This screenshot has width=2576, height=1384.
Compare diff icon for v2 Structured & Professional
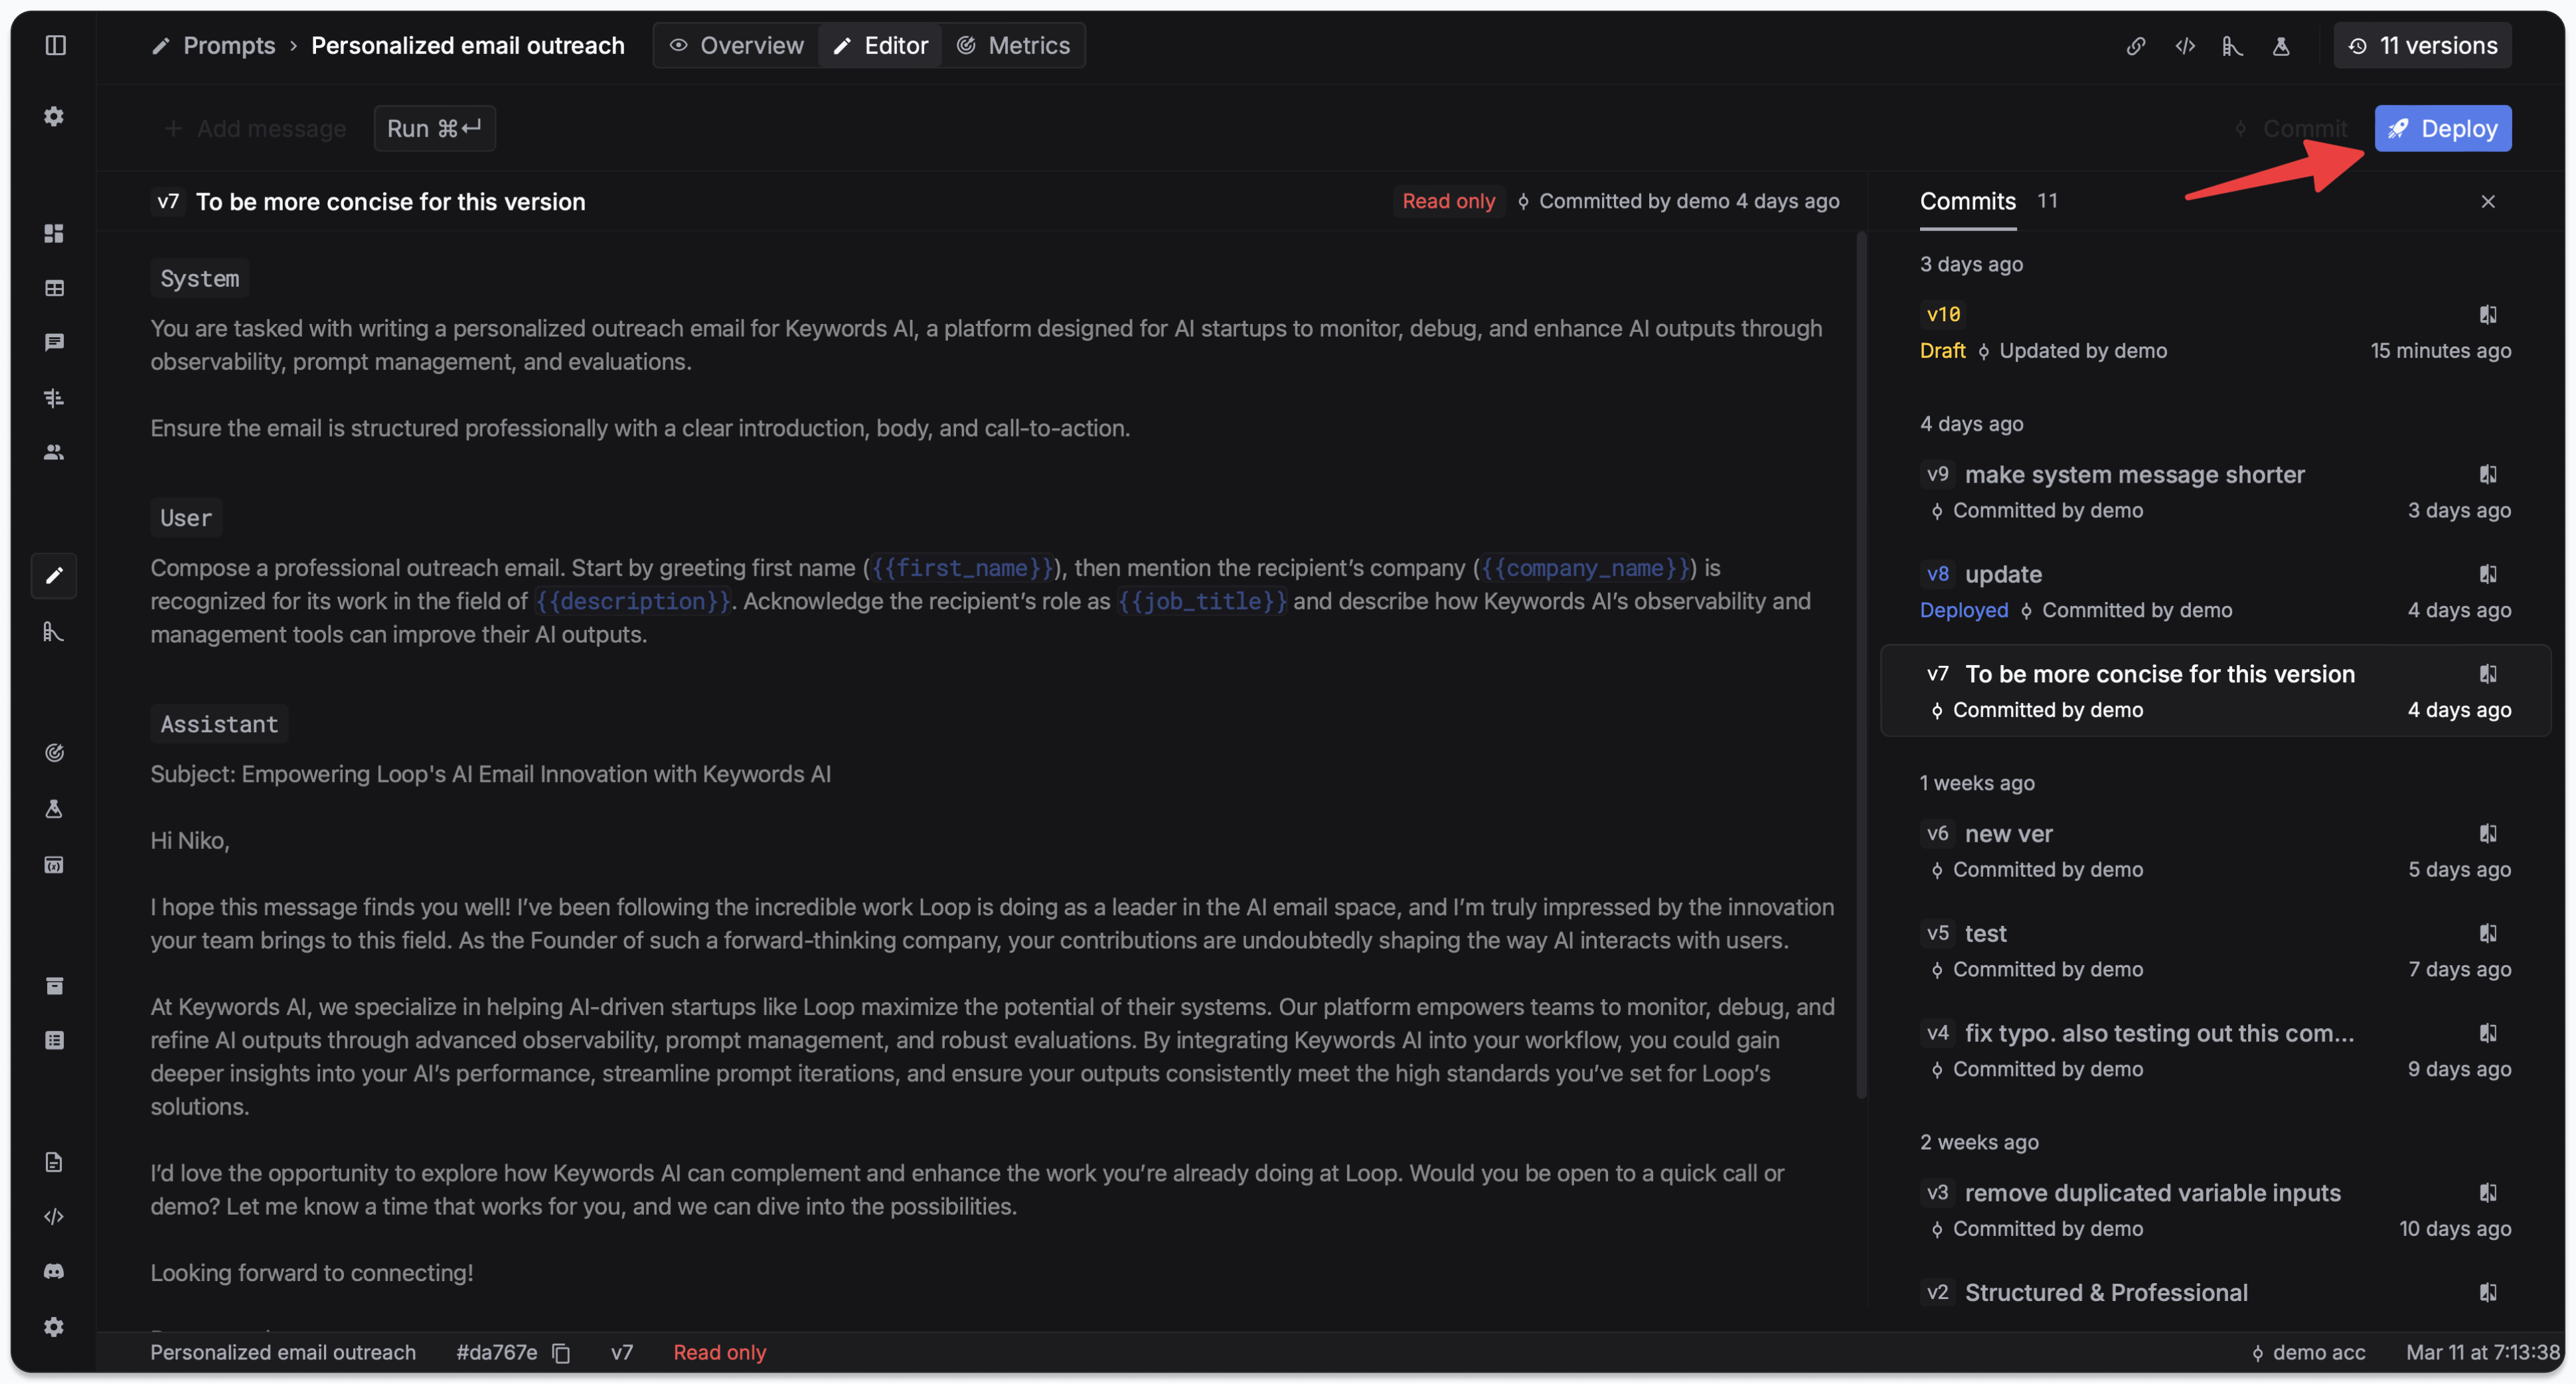click(x=2488, y=1292)
